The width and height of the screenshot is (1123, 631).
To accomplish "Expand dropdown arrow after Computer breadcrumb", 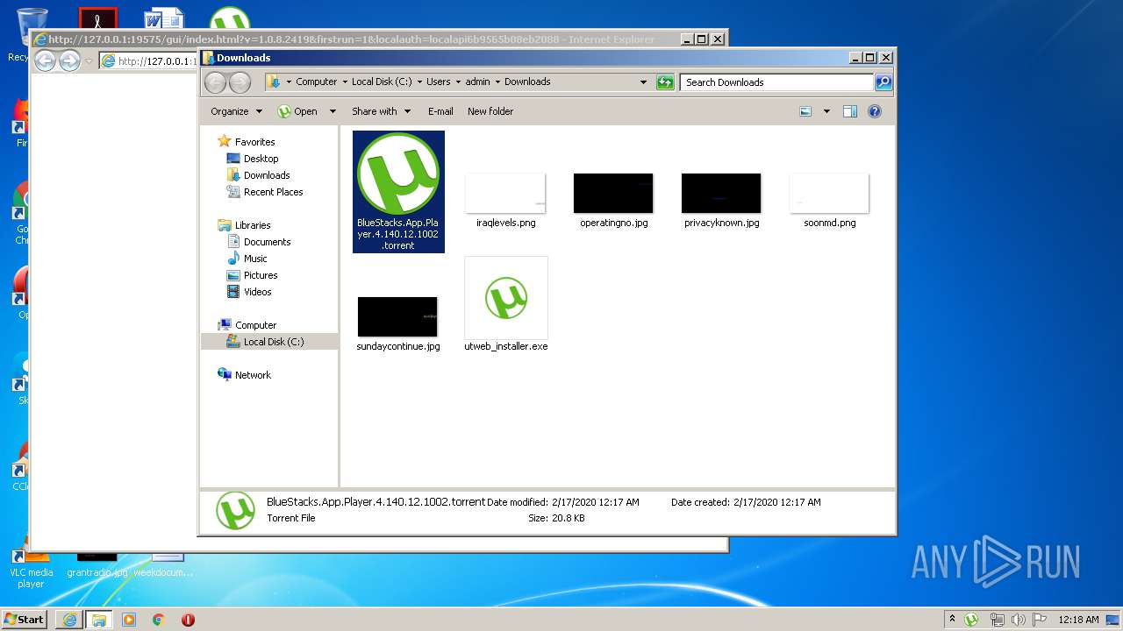I will tap(345, 82).
